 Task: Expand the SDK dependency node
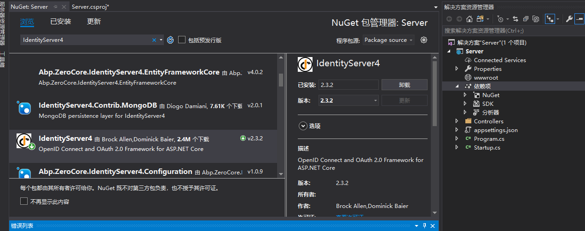tap(465, 104)
